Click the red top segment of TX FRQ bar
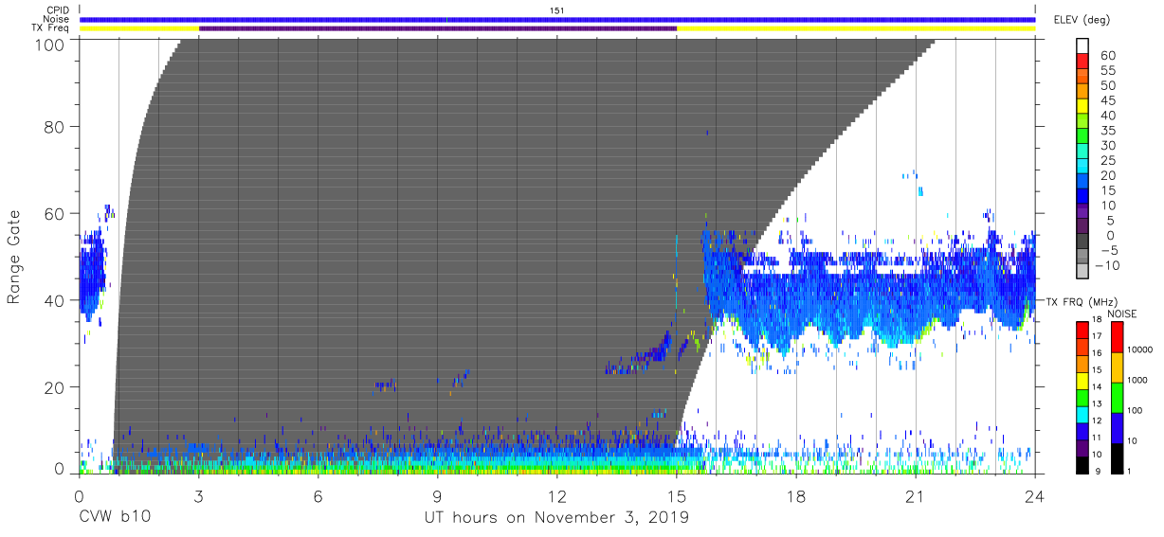This screenshot has height=537, width=1164. (x=1082, y=329)
